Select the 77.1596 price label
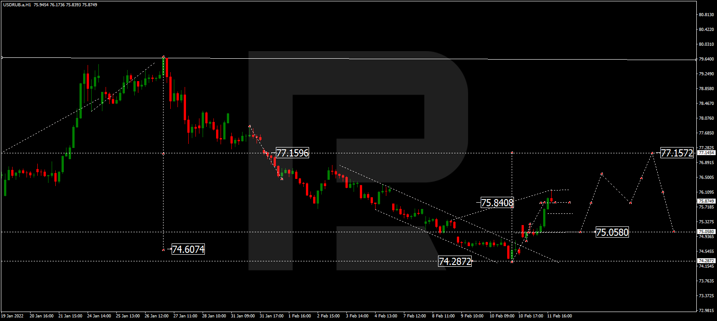The height and width of the screenshot is (321, 717). [292, 153]
